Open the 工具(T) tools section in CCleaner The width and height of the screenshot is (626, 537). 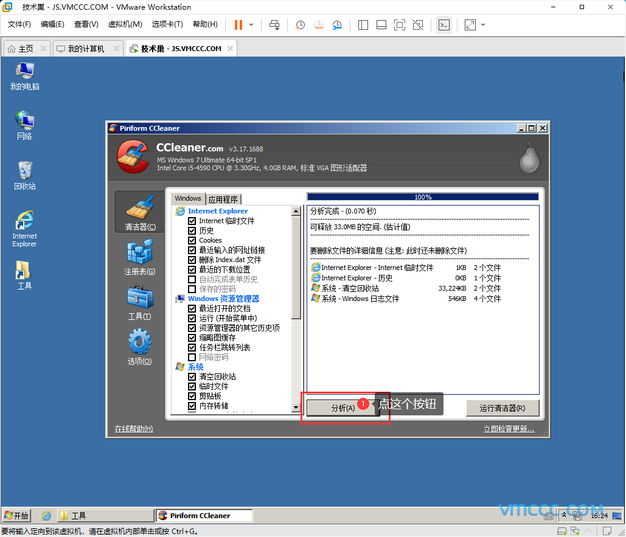(x=139, y=302)
